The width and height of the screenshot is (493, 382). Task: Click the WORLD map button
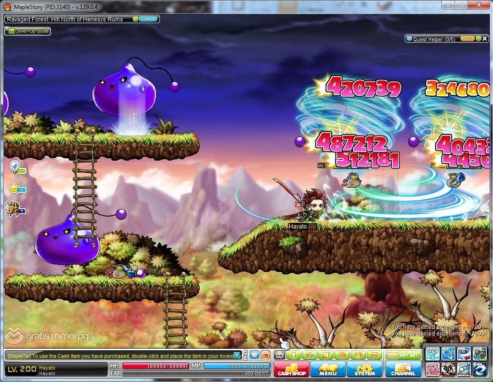pyautogui.click(x=148, y=19)
